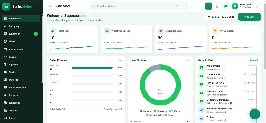Click the TurboSales TS logo icon
Viewport: 266px width, 123px height.
point(6,6)
